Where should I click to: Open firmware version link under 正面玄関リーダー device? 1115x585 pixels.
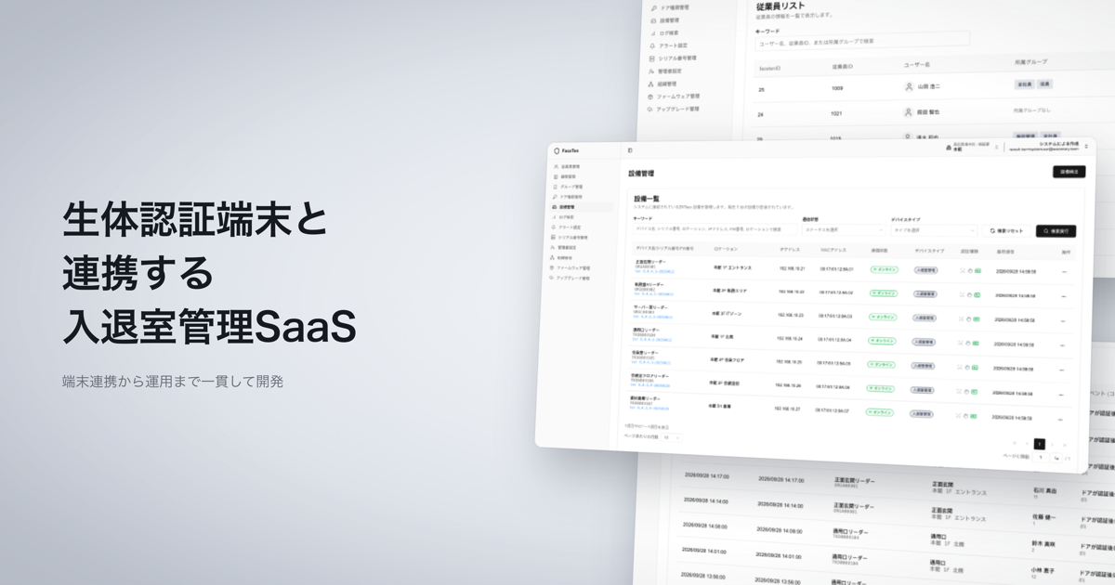click(x=654, y=272)
